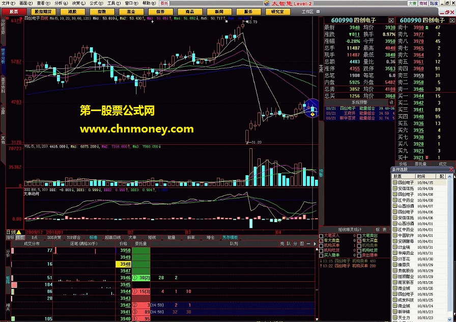Click the 亮 icon in queue header
This screenshot has width=456, height=322.
click(282, 244)
